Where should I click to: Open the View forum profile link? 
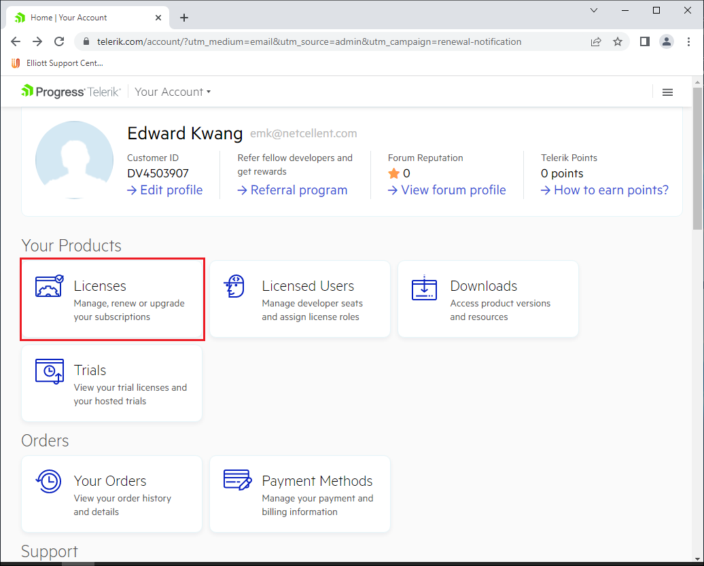446,190
